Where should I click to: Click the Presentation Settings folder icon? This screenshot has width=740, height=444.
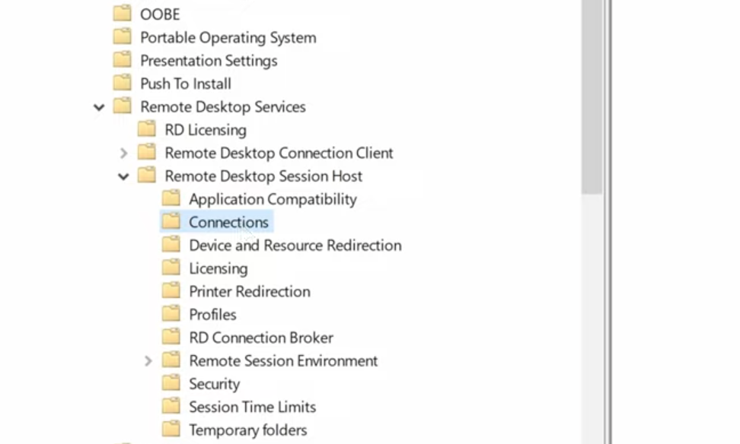[122, 60]
